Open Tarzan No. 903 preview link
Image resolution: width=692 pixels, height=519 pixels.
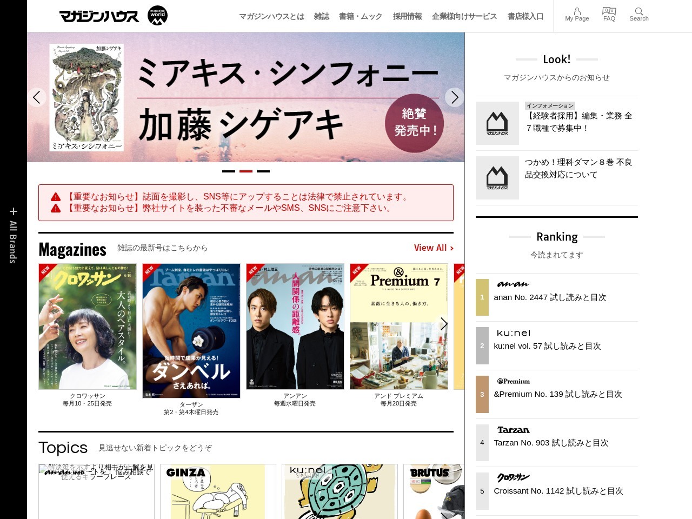[x=551, y=443]
